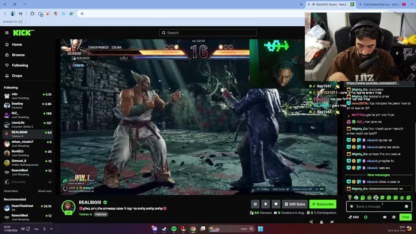Open the Windows Start menu
Image resolution: width=416 pixels, height=234 pixels.
[x=260, y=229]
